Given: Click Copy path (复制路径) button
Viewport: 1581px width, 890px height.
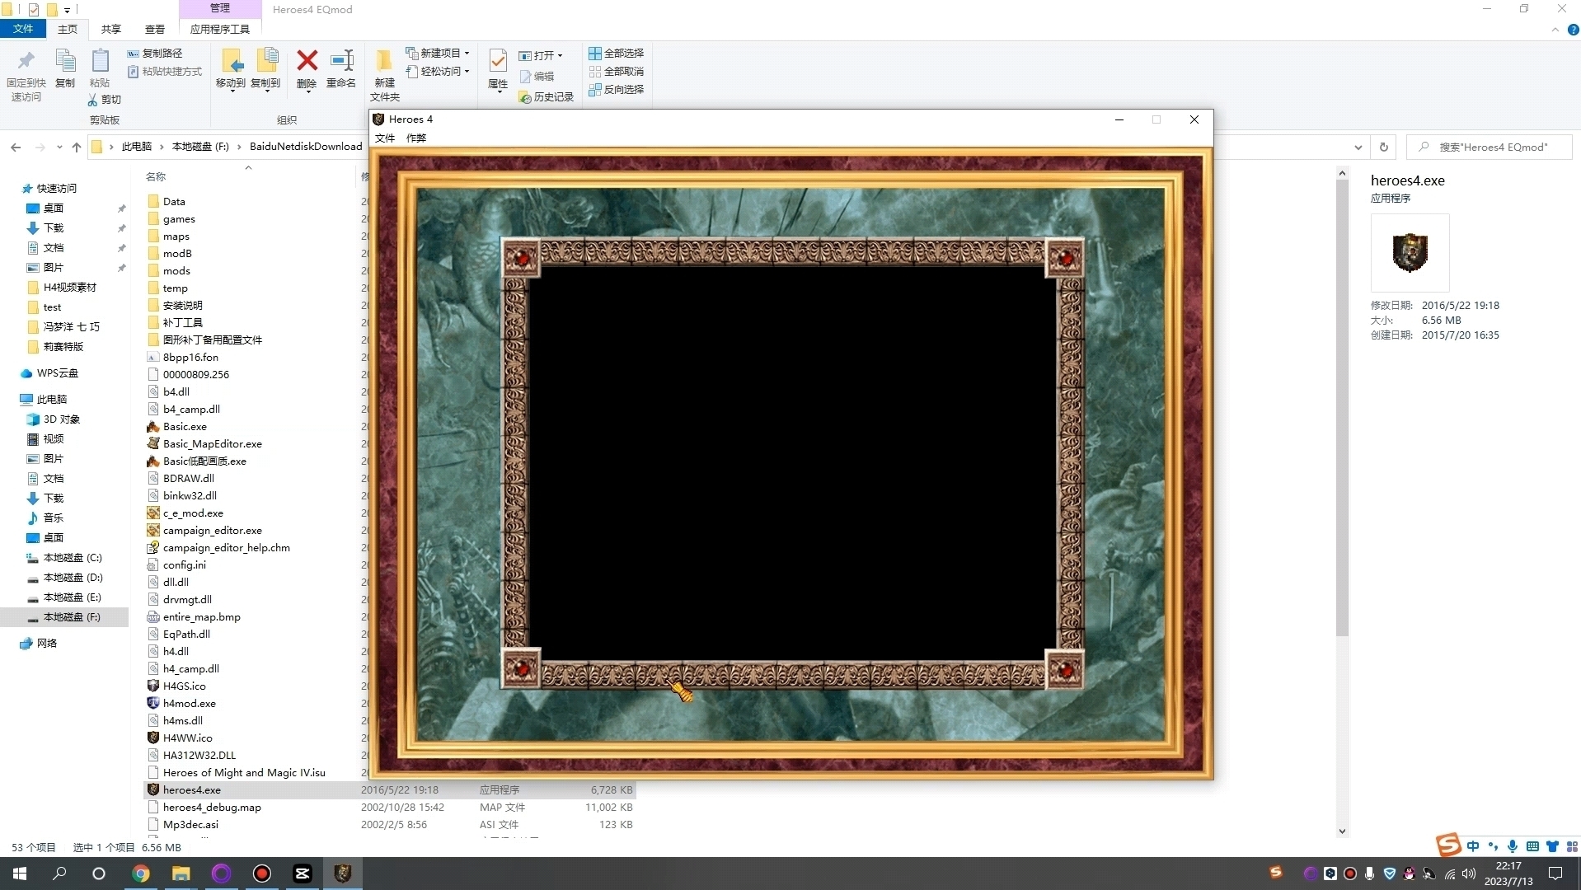Looking at the screenshot, I should [155, 53].
